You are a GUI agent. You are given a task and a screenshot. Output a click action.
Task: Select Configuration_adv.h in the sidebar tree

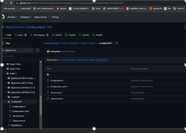[21, 111]
